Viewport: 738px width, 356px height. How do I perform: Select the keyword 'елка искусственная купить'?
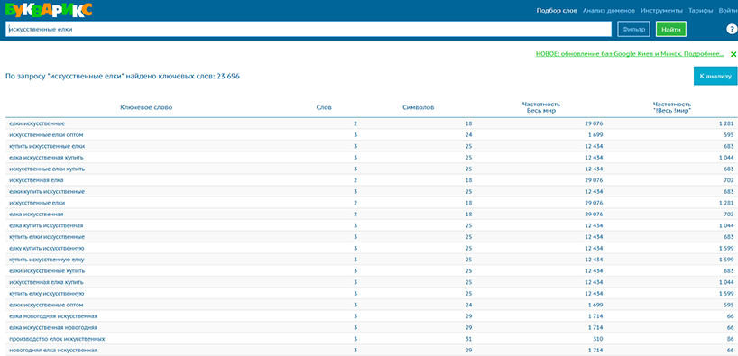46,157
